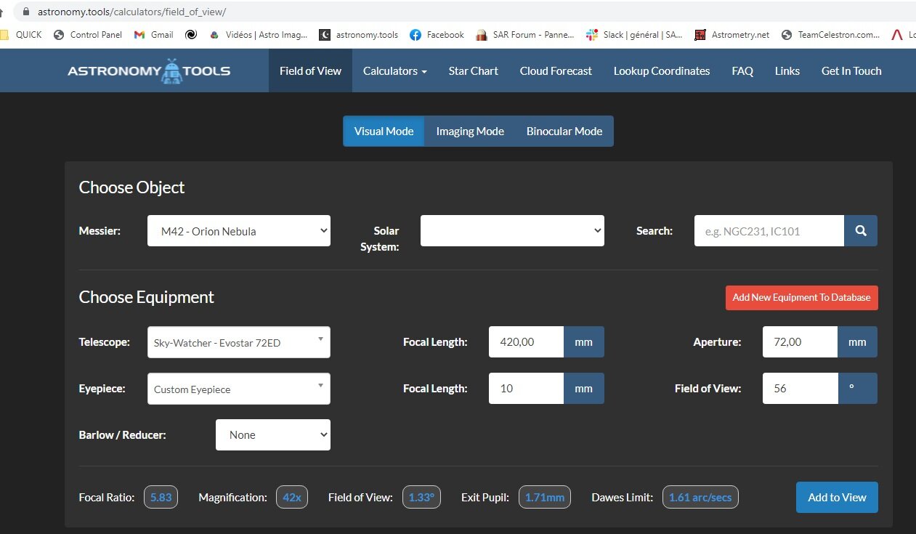916x534 pixels.
Task: Click the eyepiece Focal Length field
Action: coord(527,389)
